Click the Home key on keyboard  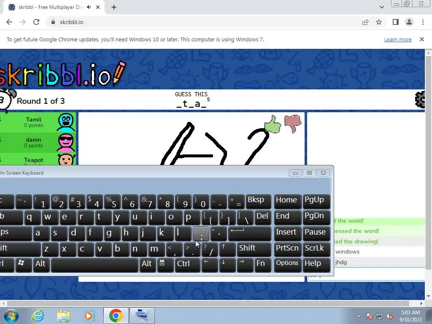288,201
